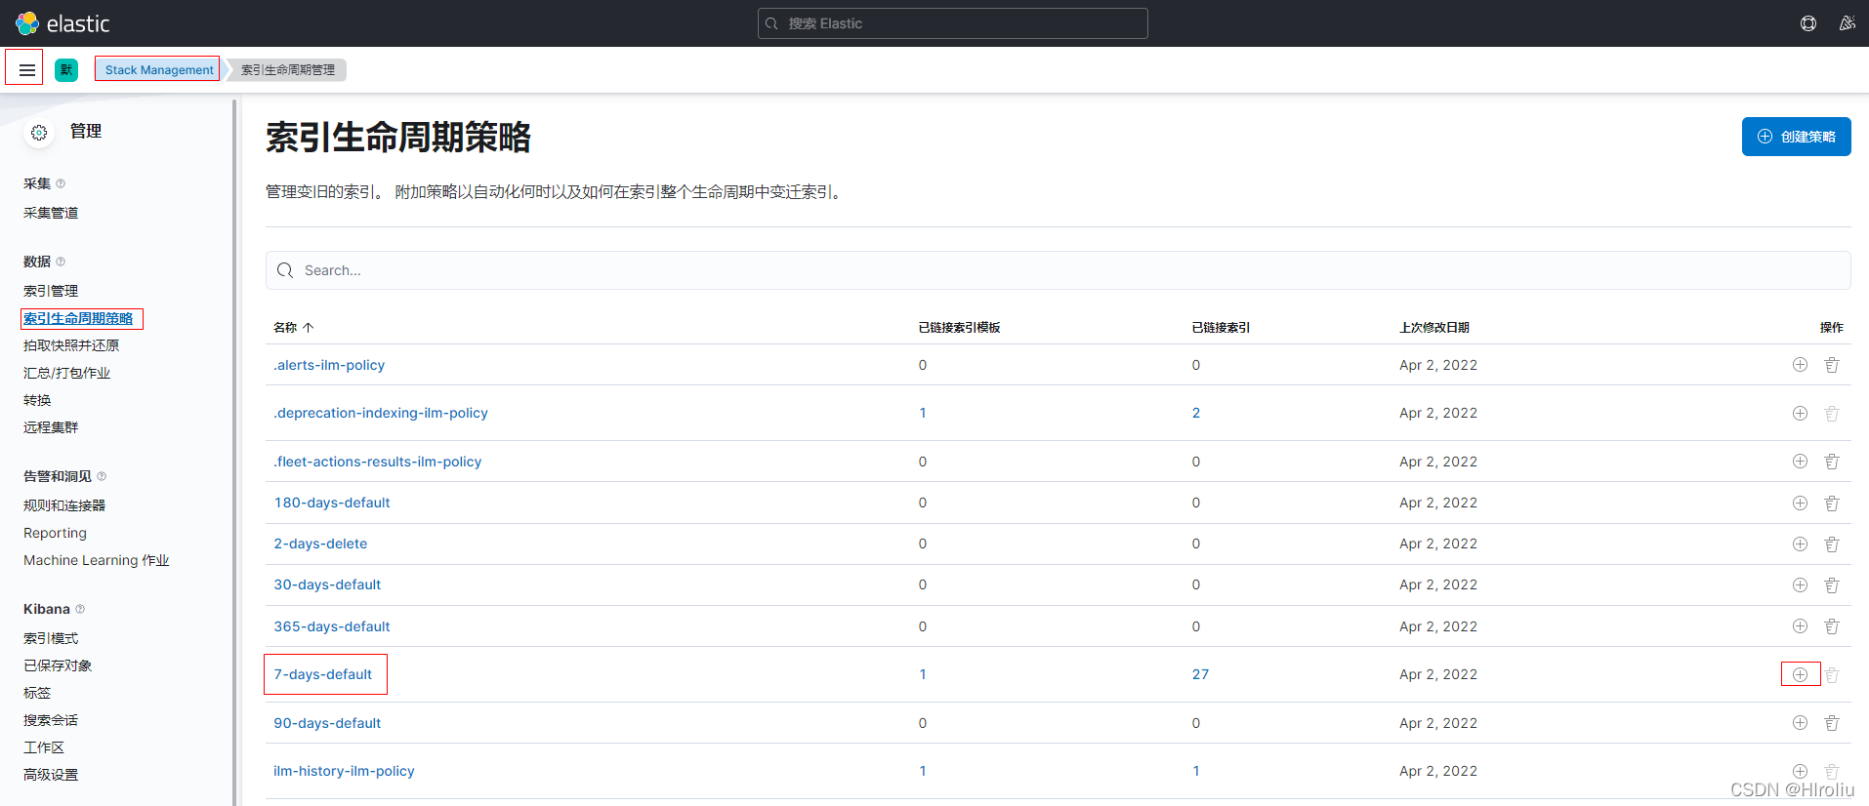
Task: Open Reporting in sidebar
Action: click(x=55, y=533)
